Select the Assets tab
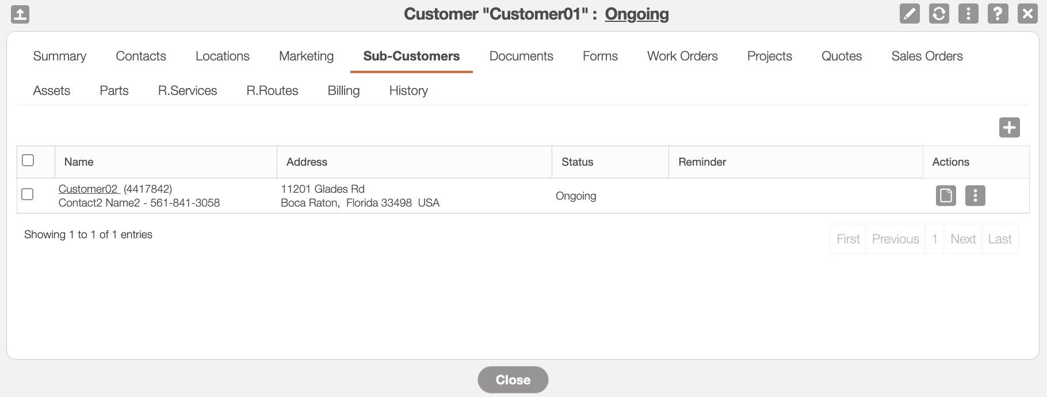This screenshot has width=1047, height=397. pos(52,90)
